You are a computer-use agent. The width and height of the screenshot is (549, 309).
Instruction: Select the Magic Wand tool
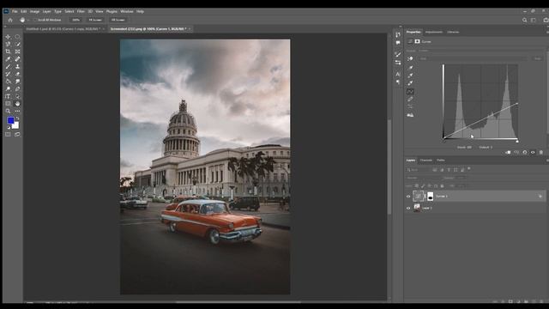[x=17, y=44]
